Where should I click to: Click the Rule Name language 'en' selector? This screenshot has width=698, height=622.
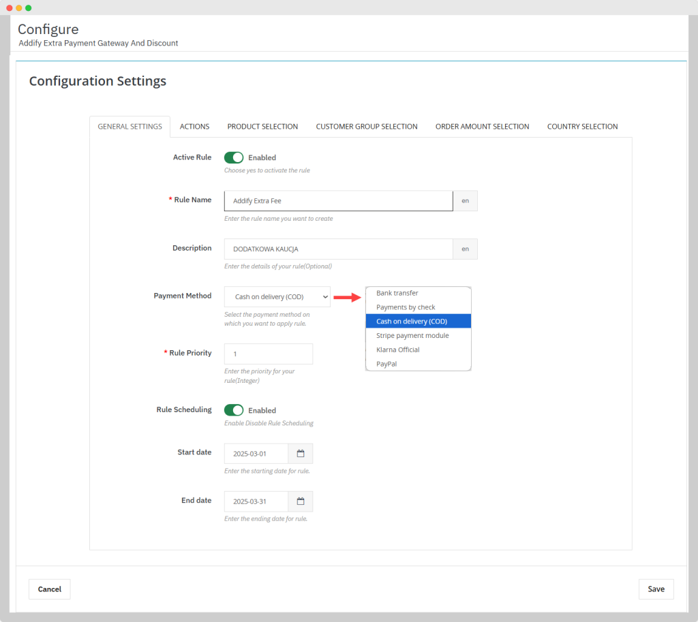pyautogui.click(x=465, y=201)
